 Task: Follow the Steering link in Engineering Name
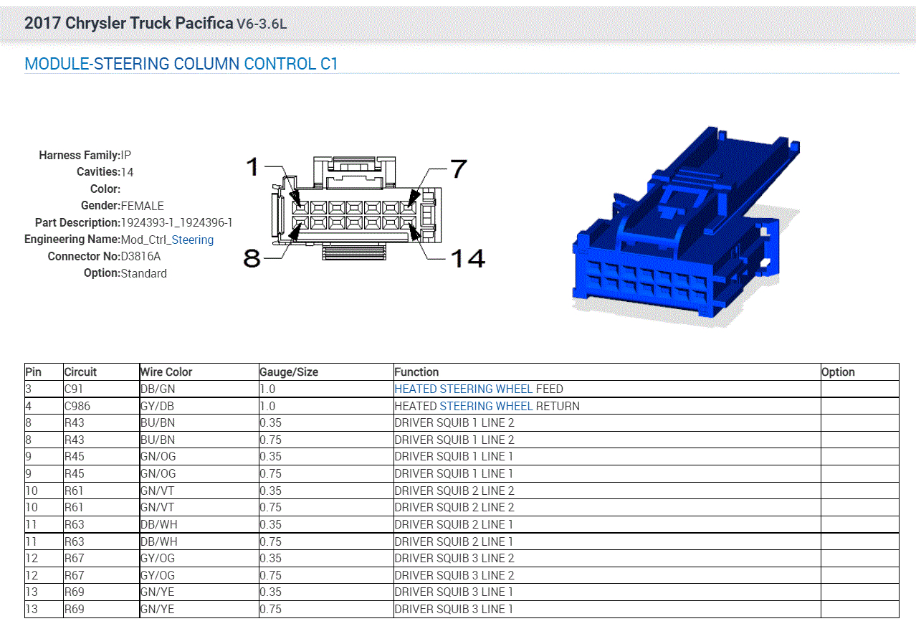(193, 240)
